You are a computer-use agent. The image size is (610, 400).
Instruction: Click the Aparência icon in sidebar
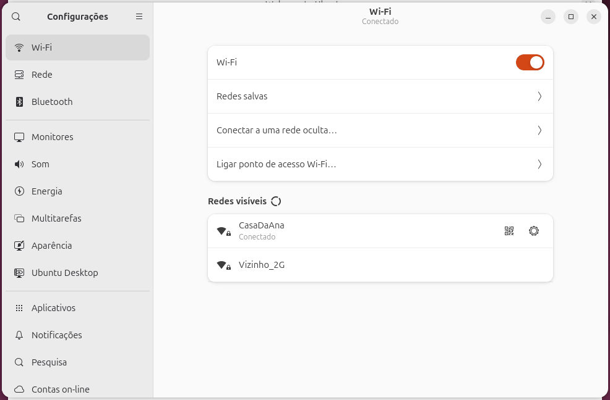point(19,246)
